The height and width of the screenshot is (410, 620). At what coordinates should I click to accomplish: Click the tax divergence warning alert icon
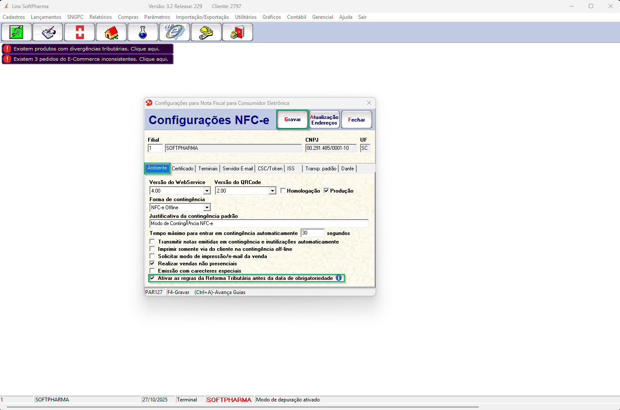coord(7,49)
